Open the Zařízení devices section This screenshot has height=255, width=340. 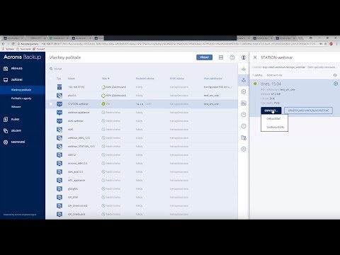click(x=16, y=80)
